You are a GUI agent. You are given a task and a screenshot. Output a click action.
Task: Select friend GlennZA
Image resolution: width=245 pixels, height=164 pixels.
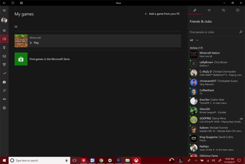click(x=216, y=110)
